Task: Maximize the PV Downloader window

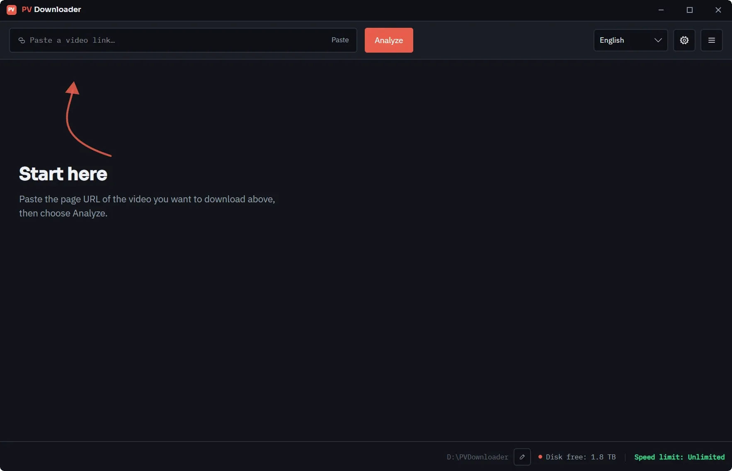Action: 690,10
